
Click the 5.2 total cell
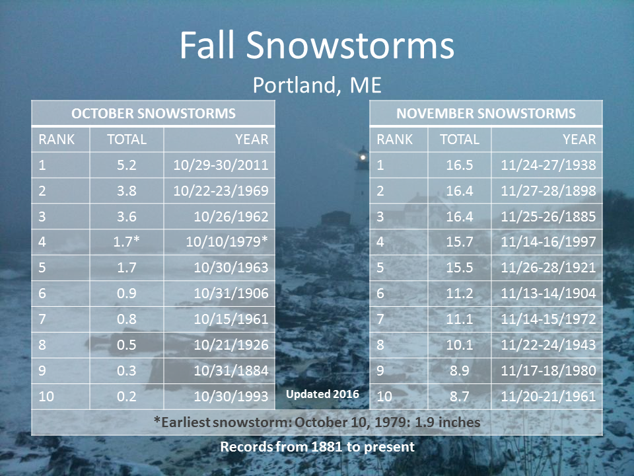click(127, 165)
